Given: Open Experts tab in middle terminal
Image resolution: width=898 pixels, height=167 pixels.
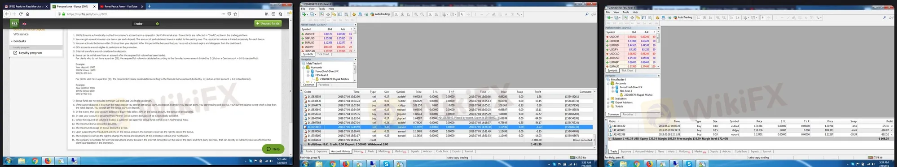Looking at the screenshot, I should [x=456, y=151].
